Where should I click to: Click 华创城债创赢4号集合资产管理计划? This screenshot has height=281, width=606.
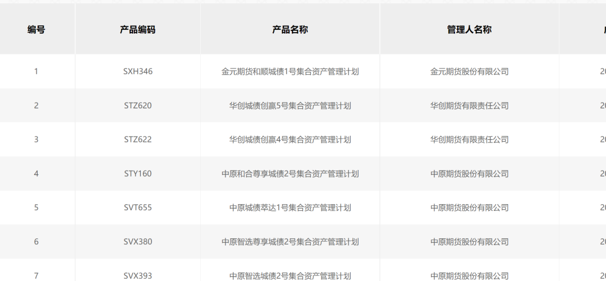click(x=290, y=140)
